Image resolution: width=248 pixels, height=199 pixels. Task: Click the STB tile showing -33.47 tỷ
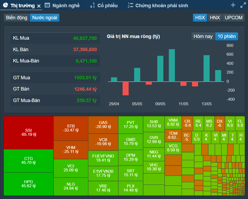[71, 128]
